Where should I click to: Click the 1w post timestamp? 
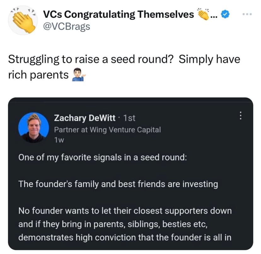click(x=59, y=140)
